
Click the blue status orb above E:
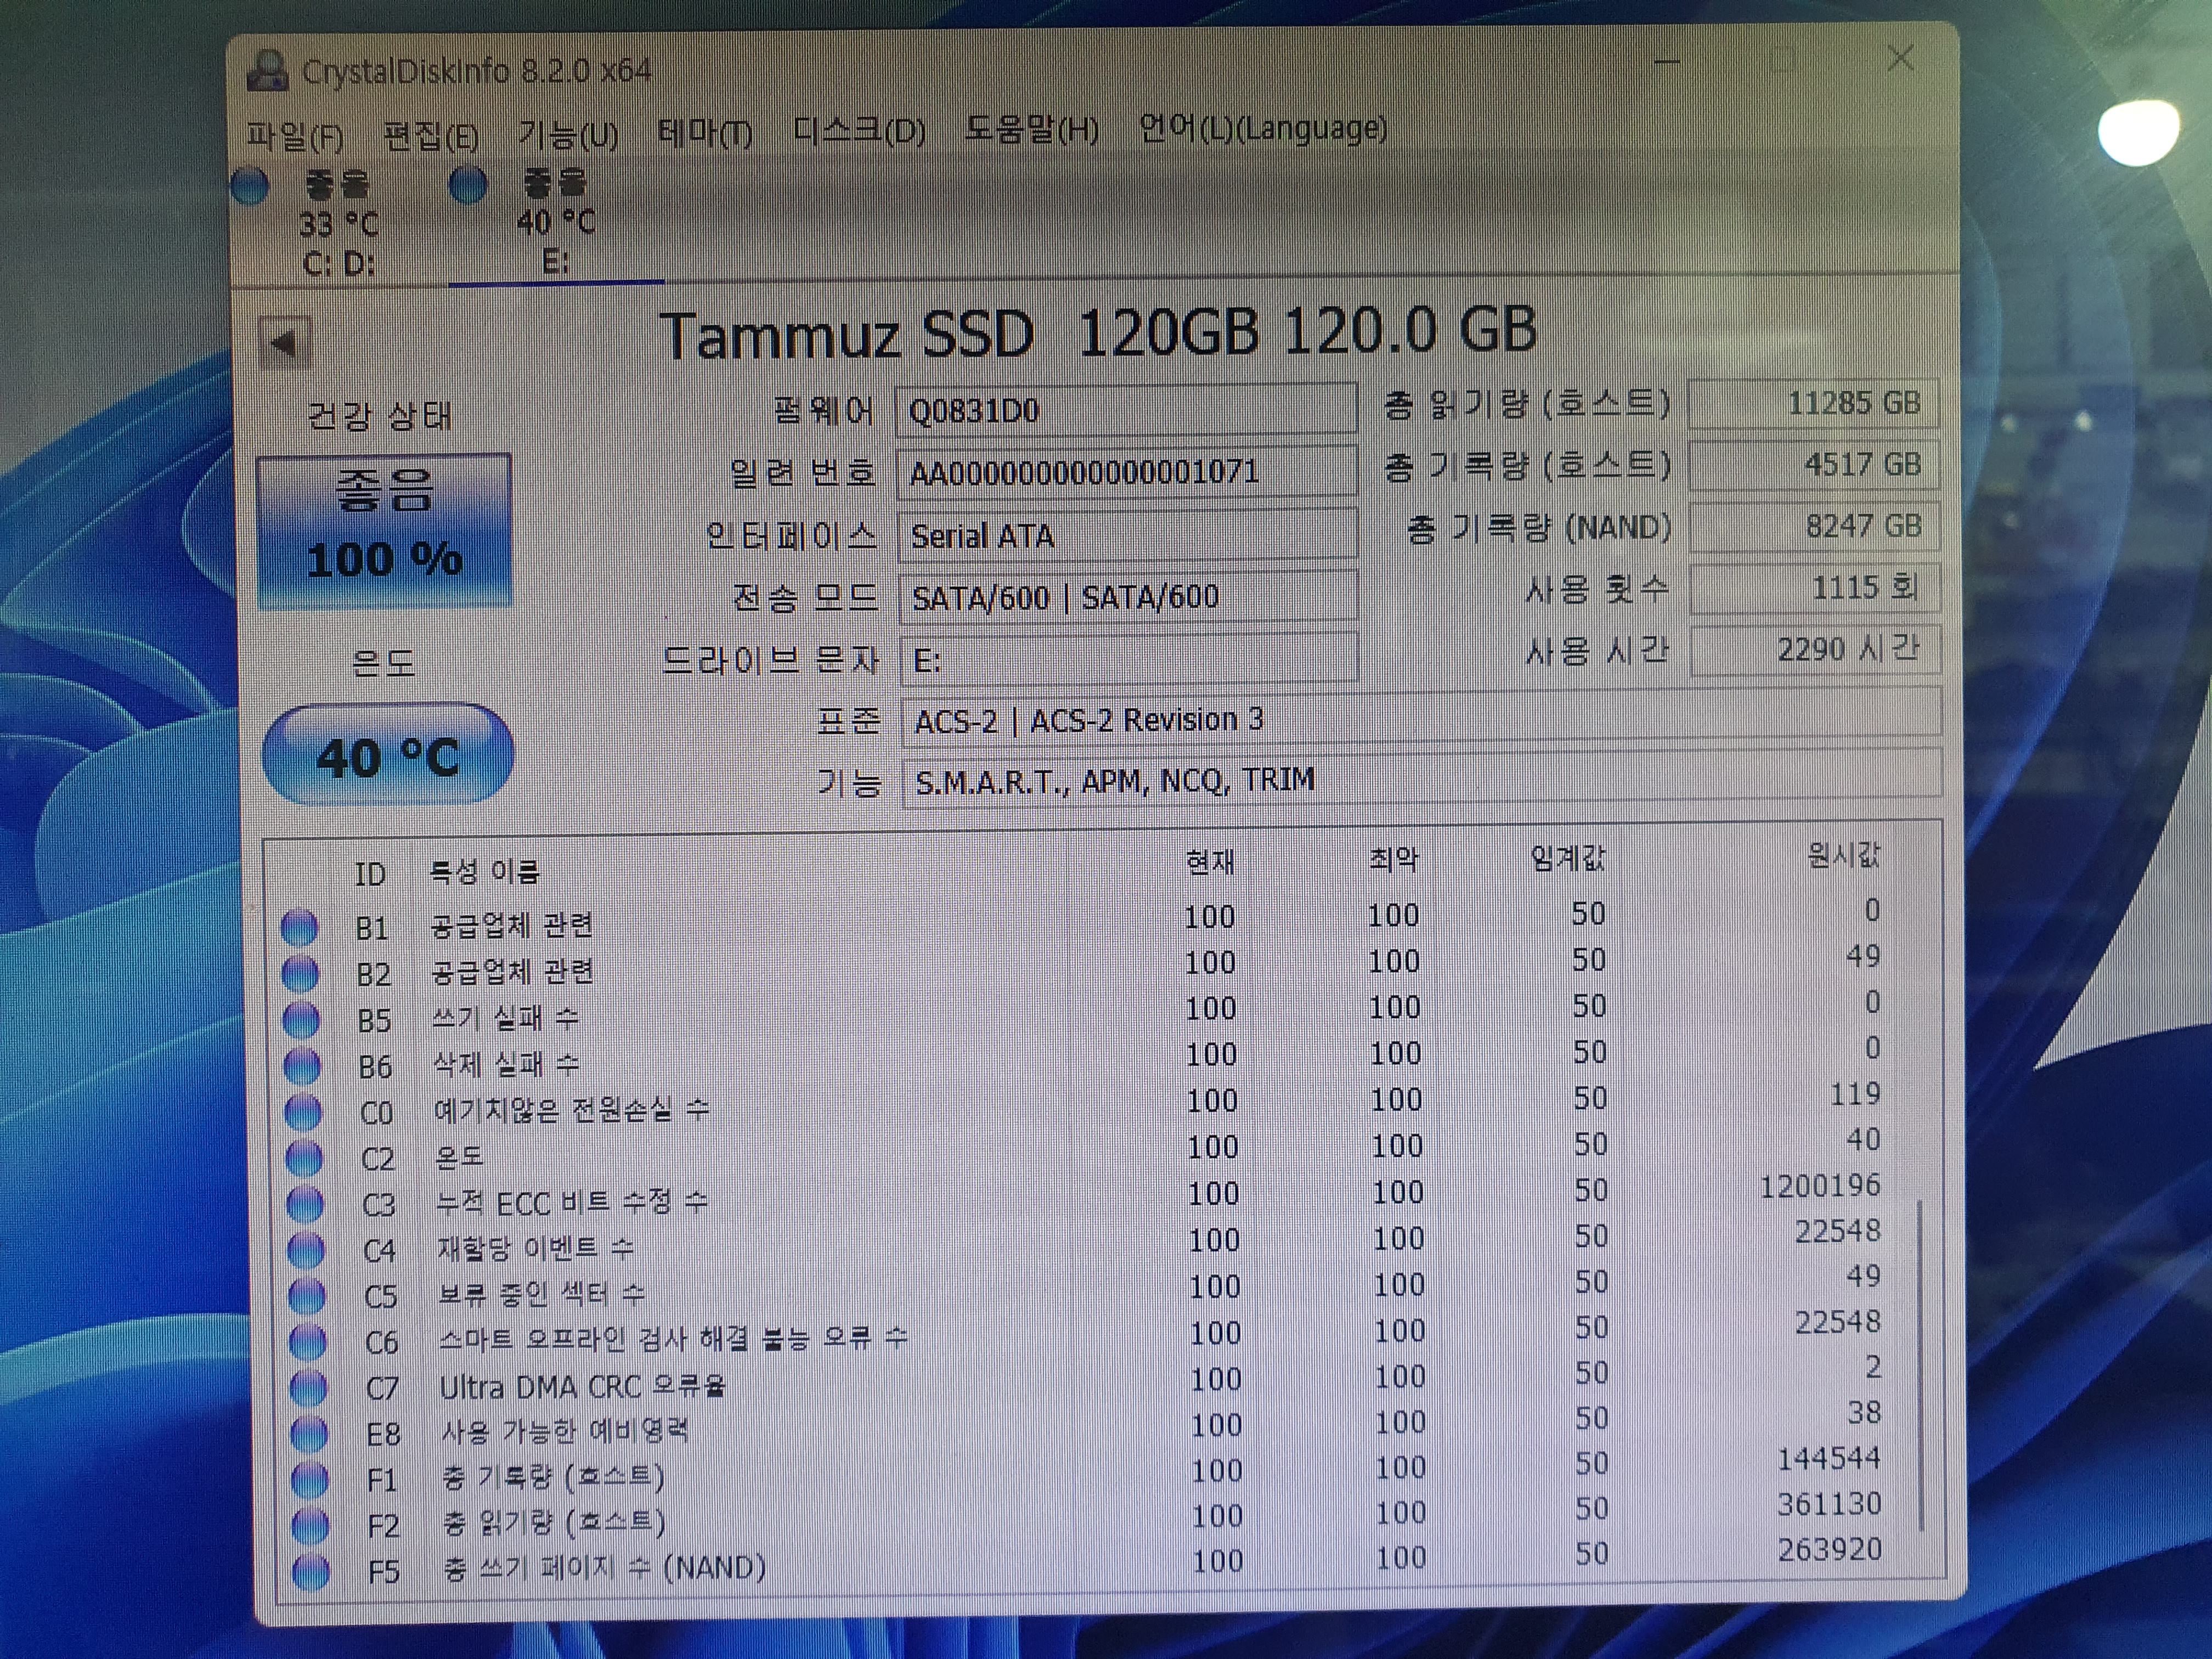[x=468, y=184]
